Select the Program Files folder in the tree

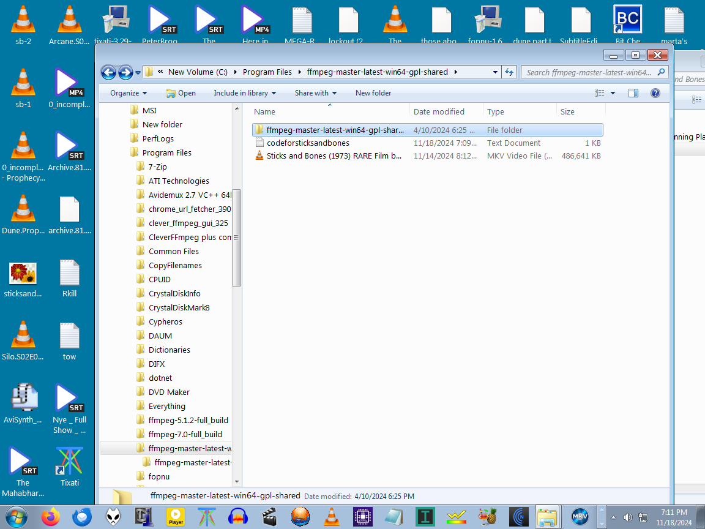coord(166,153)
